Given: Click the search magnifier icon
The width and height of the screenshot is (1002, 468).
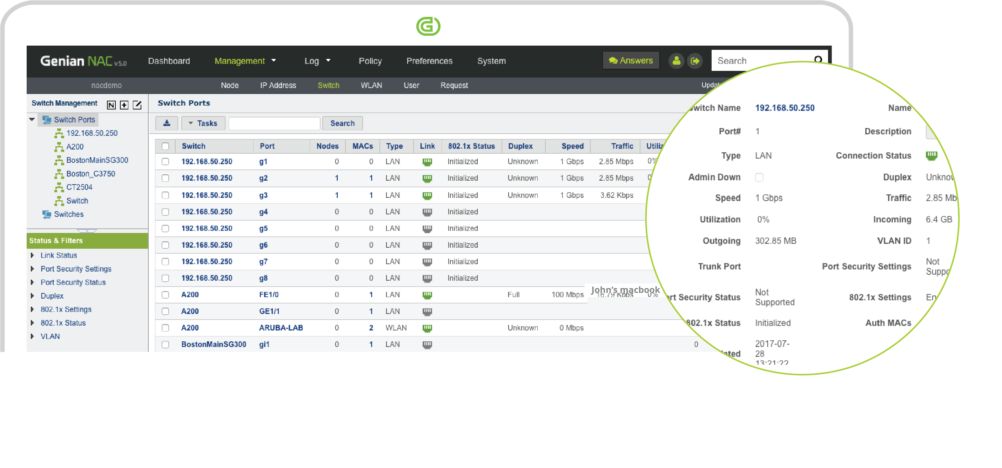Looking at the screenshot, I should [818, 60].
